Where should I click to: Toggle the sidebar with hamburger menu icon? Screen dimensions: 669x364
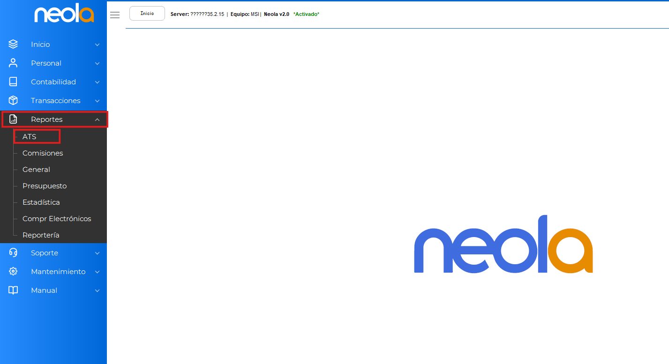pyautogui.click(x=115, y=15)
